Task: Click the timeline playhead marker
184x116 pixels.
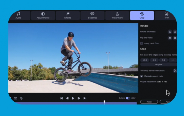Action: pos(104,102)
